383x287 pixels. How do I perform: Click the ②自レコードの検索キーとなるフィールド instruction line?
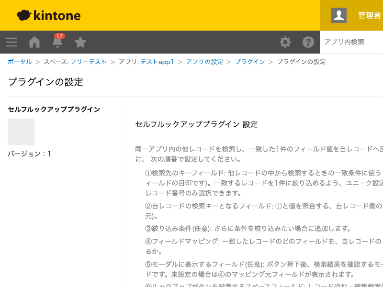(x=264, y=211)
